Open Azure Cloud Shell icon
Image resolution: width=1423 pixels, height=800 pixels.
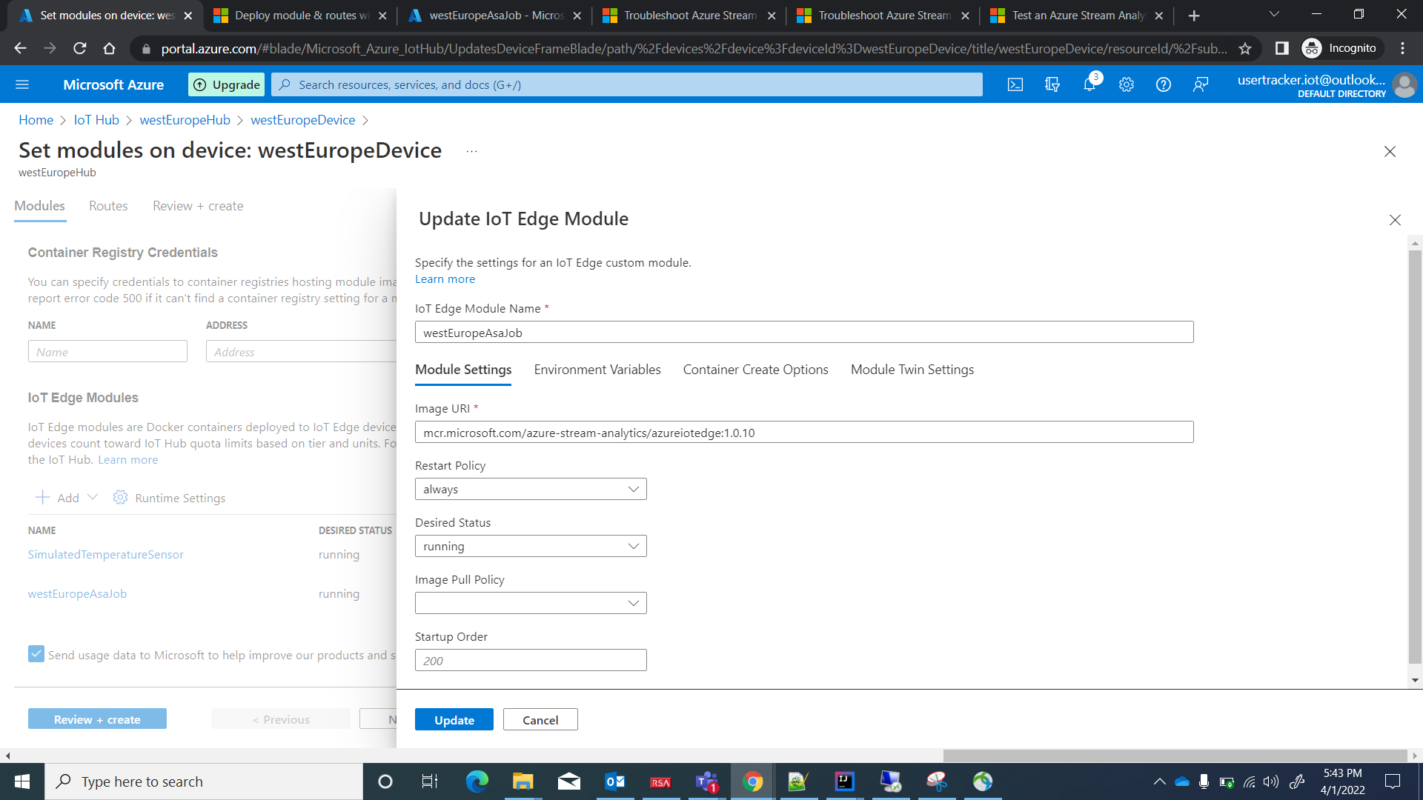point(1015,85)
